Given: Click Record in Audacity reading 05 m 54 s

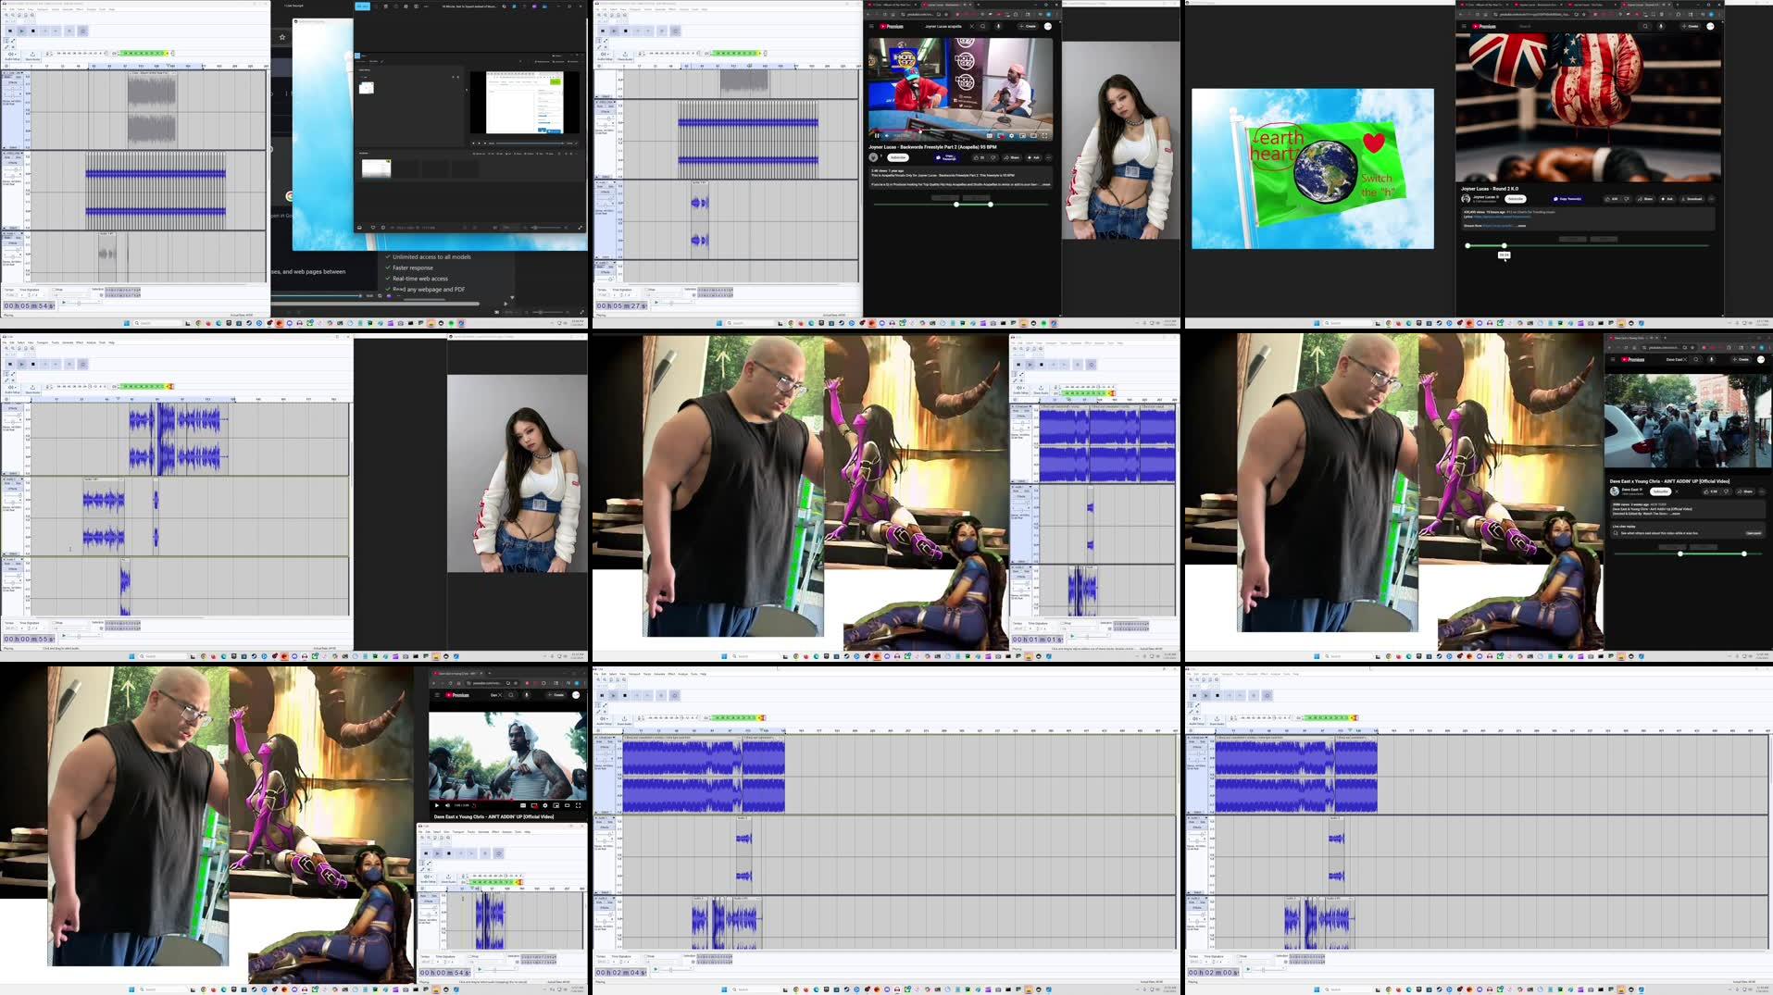Looking at the screenshot, I should coord(69,31).
